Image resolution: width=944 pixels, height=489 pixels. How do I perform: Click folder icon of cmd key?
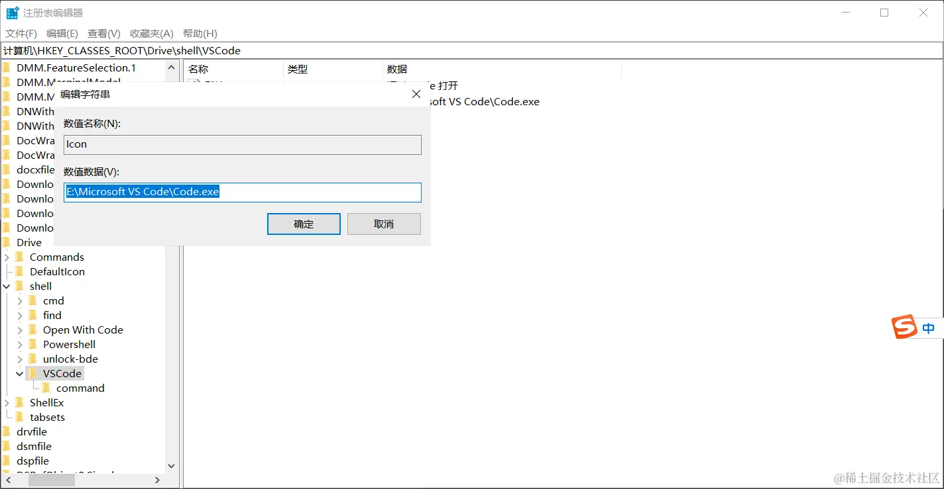(x=33, y=300)
